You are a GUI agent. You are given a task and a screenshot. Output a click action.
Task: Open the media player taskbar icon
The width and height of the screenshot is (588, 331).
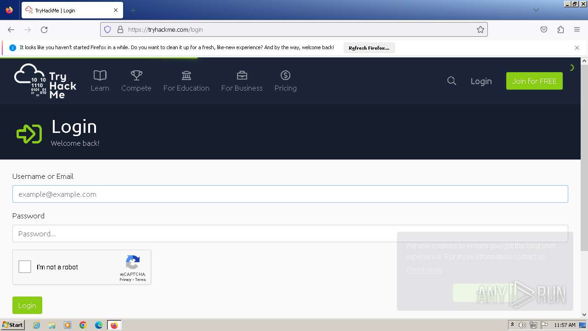(x=68, y=325)
